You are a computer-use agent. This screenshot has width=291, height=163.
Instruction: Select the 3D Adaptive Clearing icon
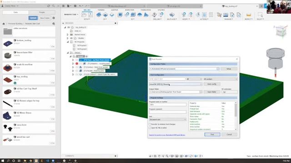[120, 15]
